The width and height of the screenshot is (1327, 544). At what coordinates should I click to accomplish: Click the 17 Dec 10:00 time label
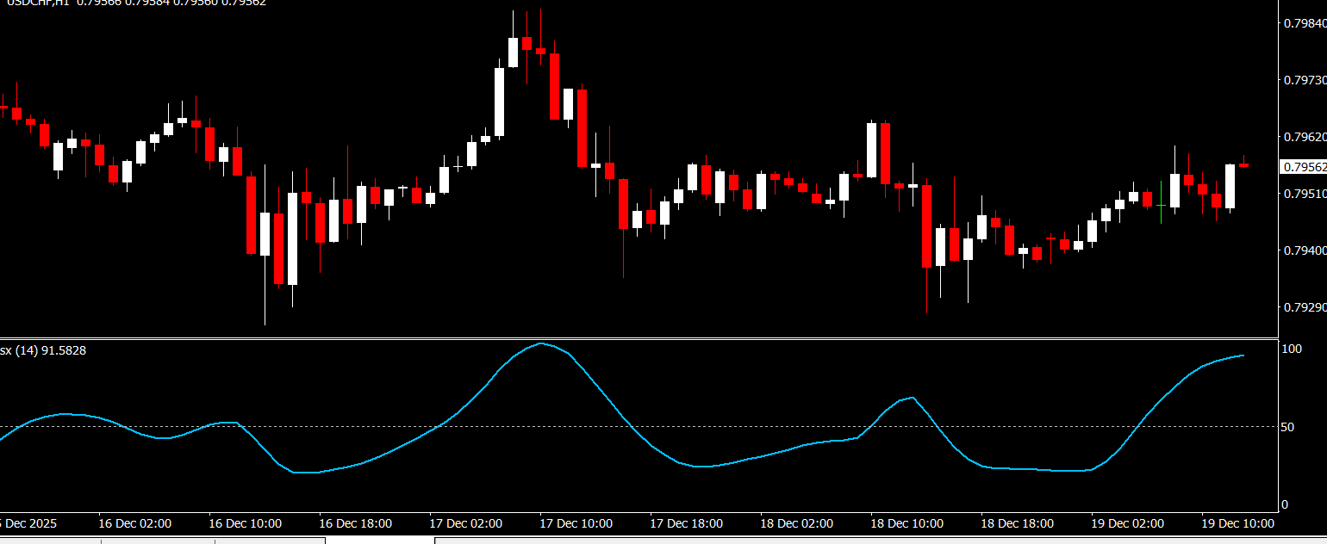point(576,523)
